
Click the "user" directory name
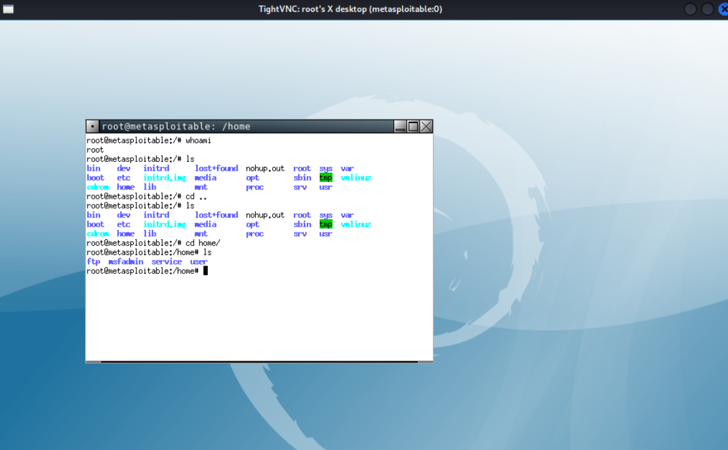point(198,262)
